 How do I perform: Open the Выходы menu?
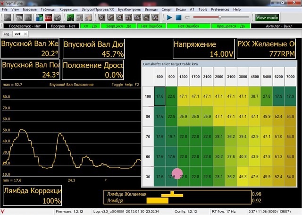[151, 9]
